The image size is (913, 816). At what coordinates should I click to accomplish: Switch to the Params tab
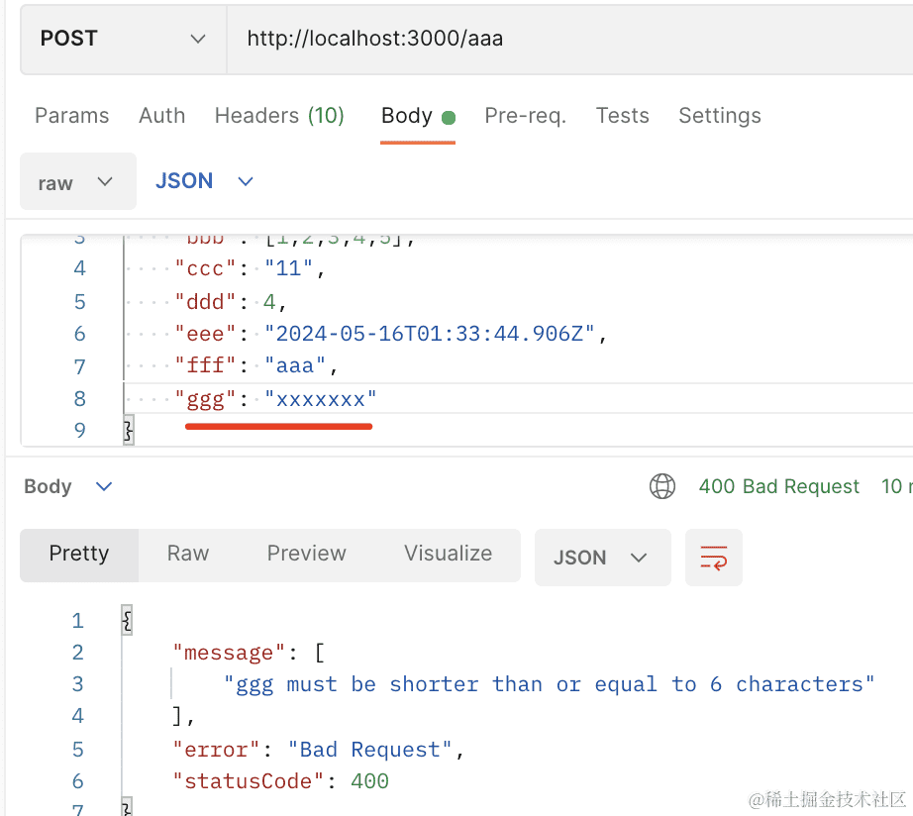coord(72,116)
